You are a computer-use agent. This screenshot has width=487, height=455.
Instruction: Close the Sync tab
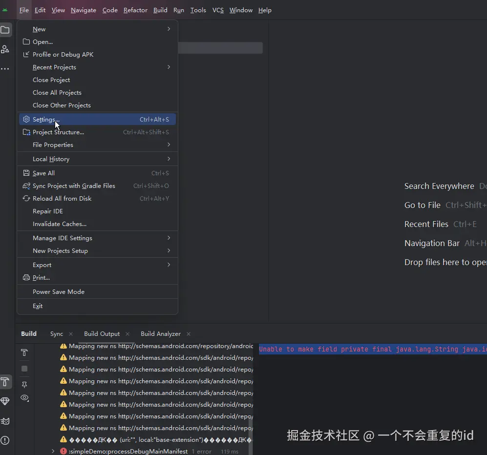point(71,334)
